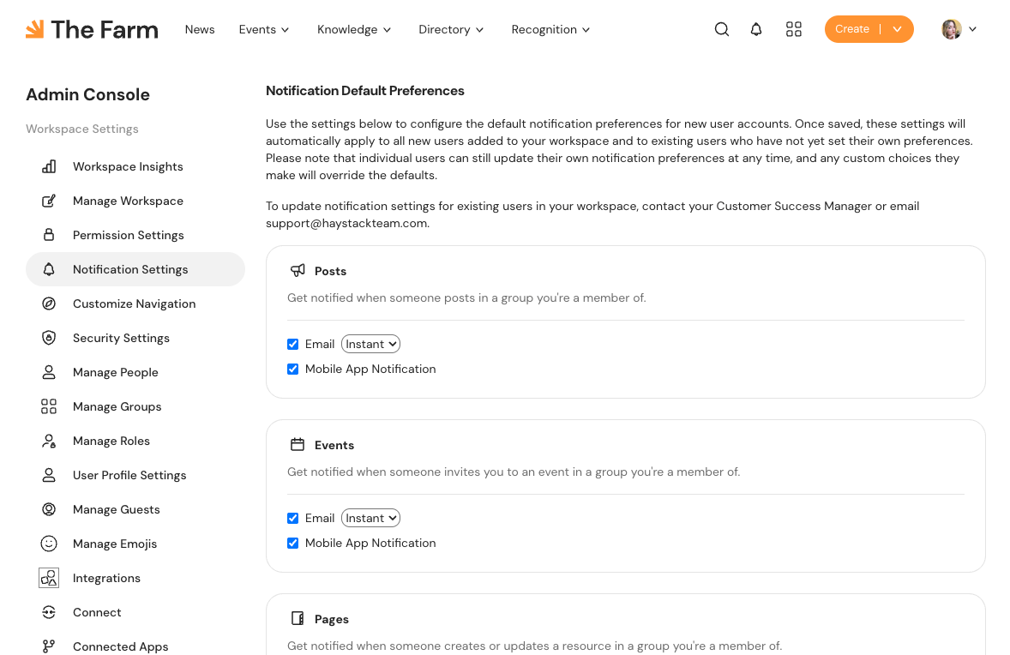
Task: Click the Permission Settings lock icon
Action: tap(49, 235)
